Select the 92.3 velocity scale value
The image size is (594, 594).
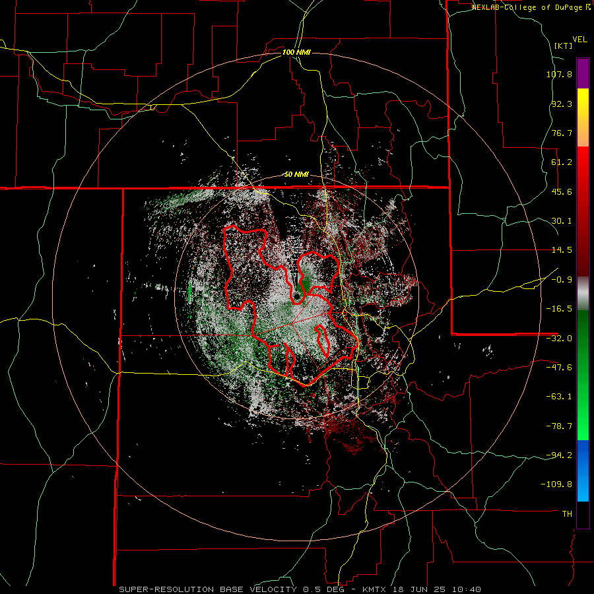562,104
